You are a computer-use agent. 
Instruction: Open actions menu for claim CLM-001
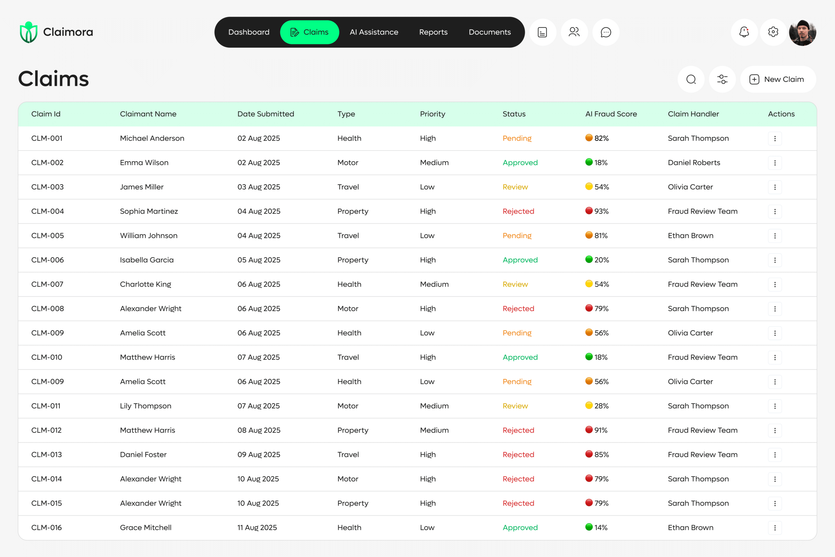pos(775,138)
